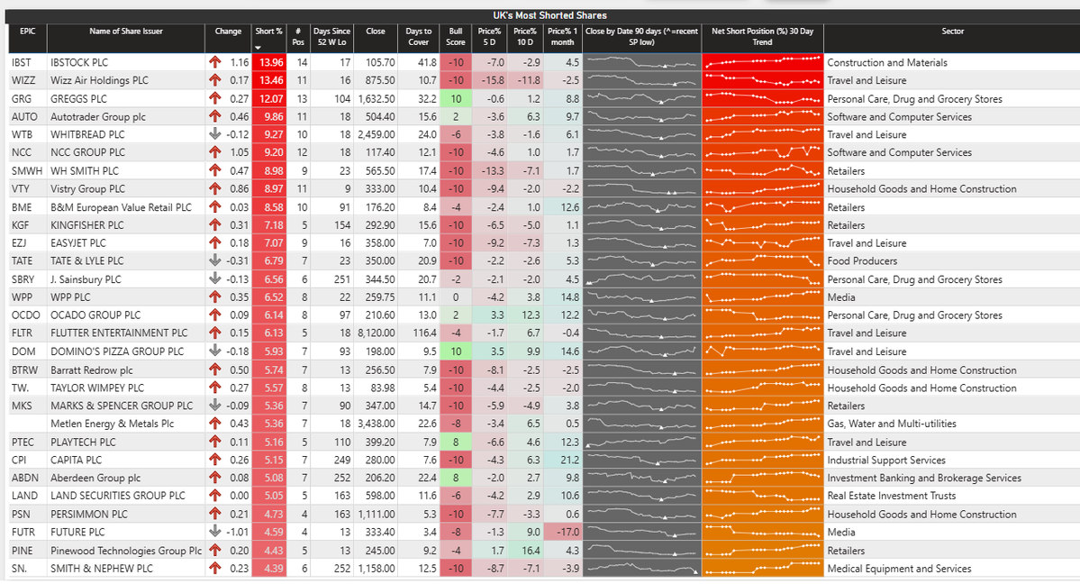
Task: Click the grey down arrow beside WHITBREAD PLC
Action: coord(216,134)
